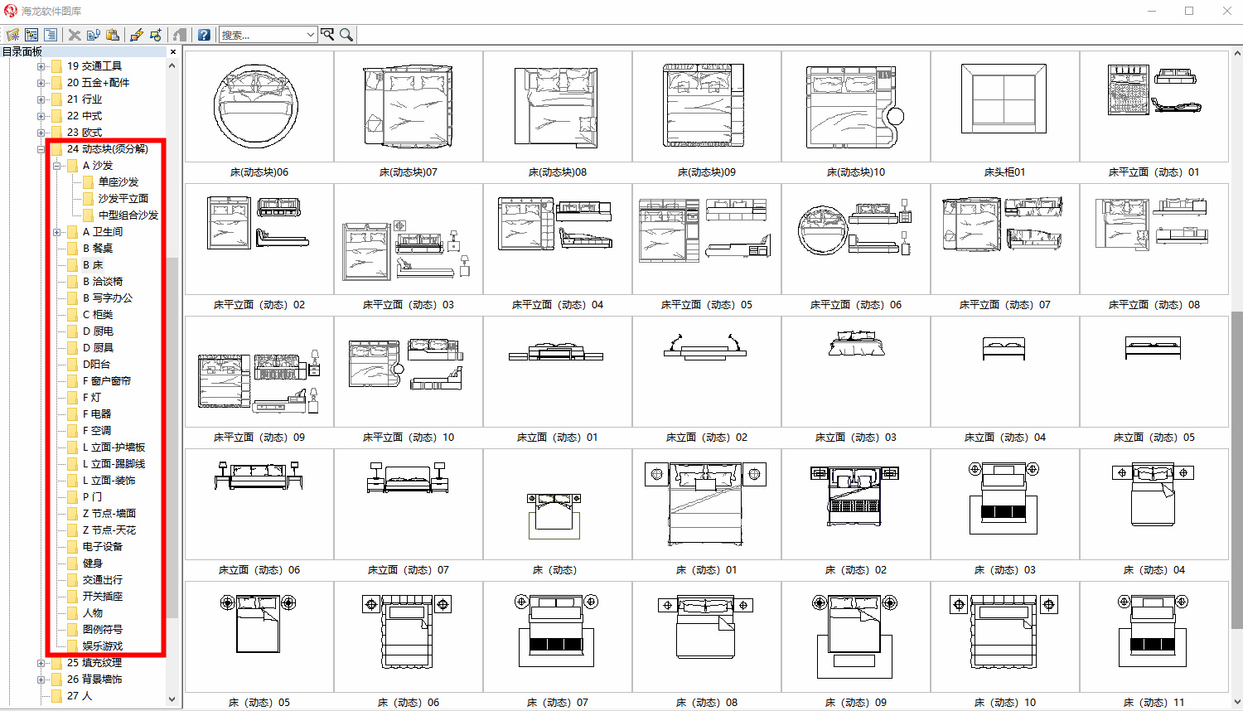
Task: Click the magnifying glass search icon
Action: pos(346,35)
